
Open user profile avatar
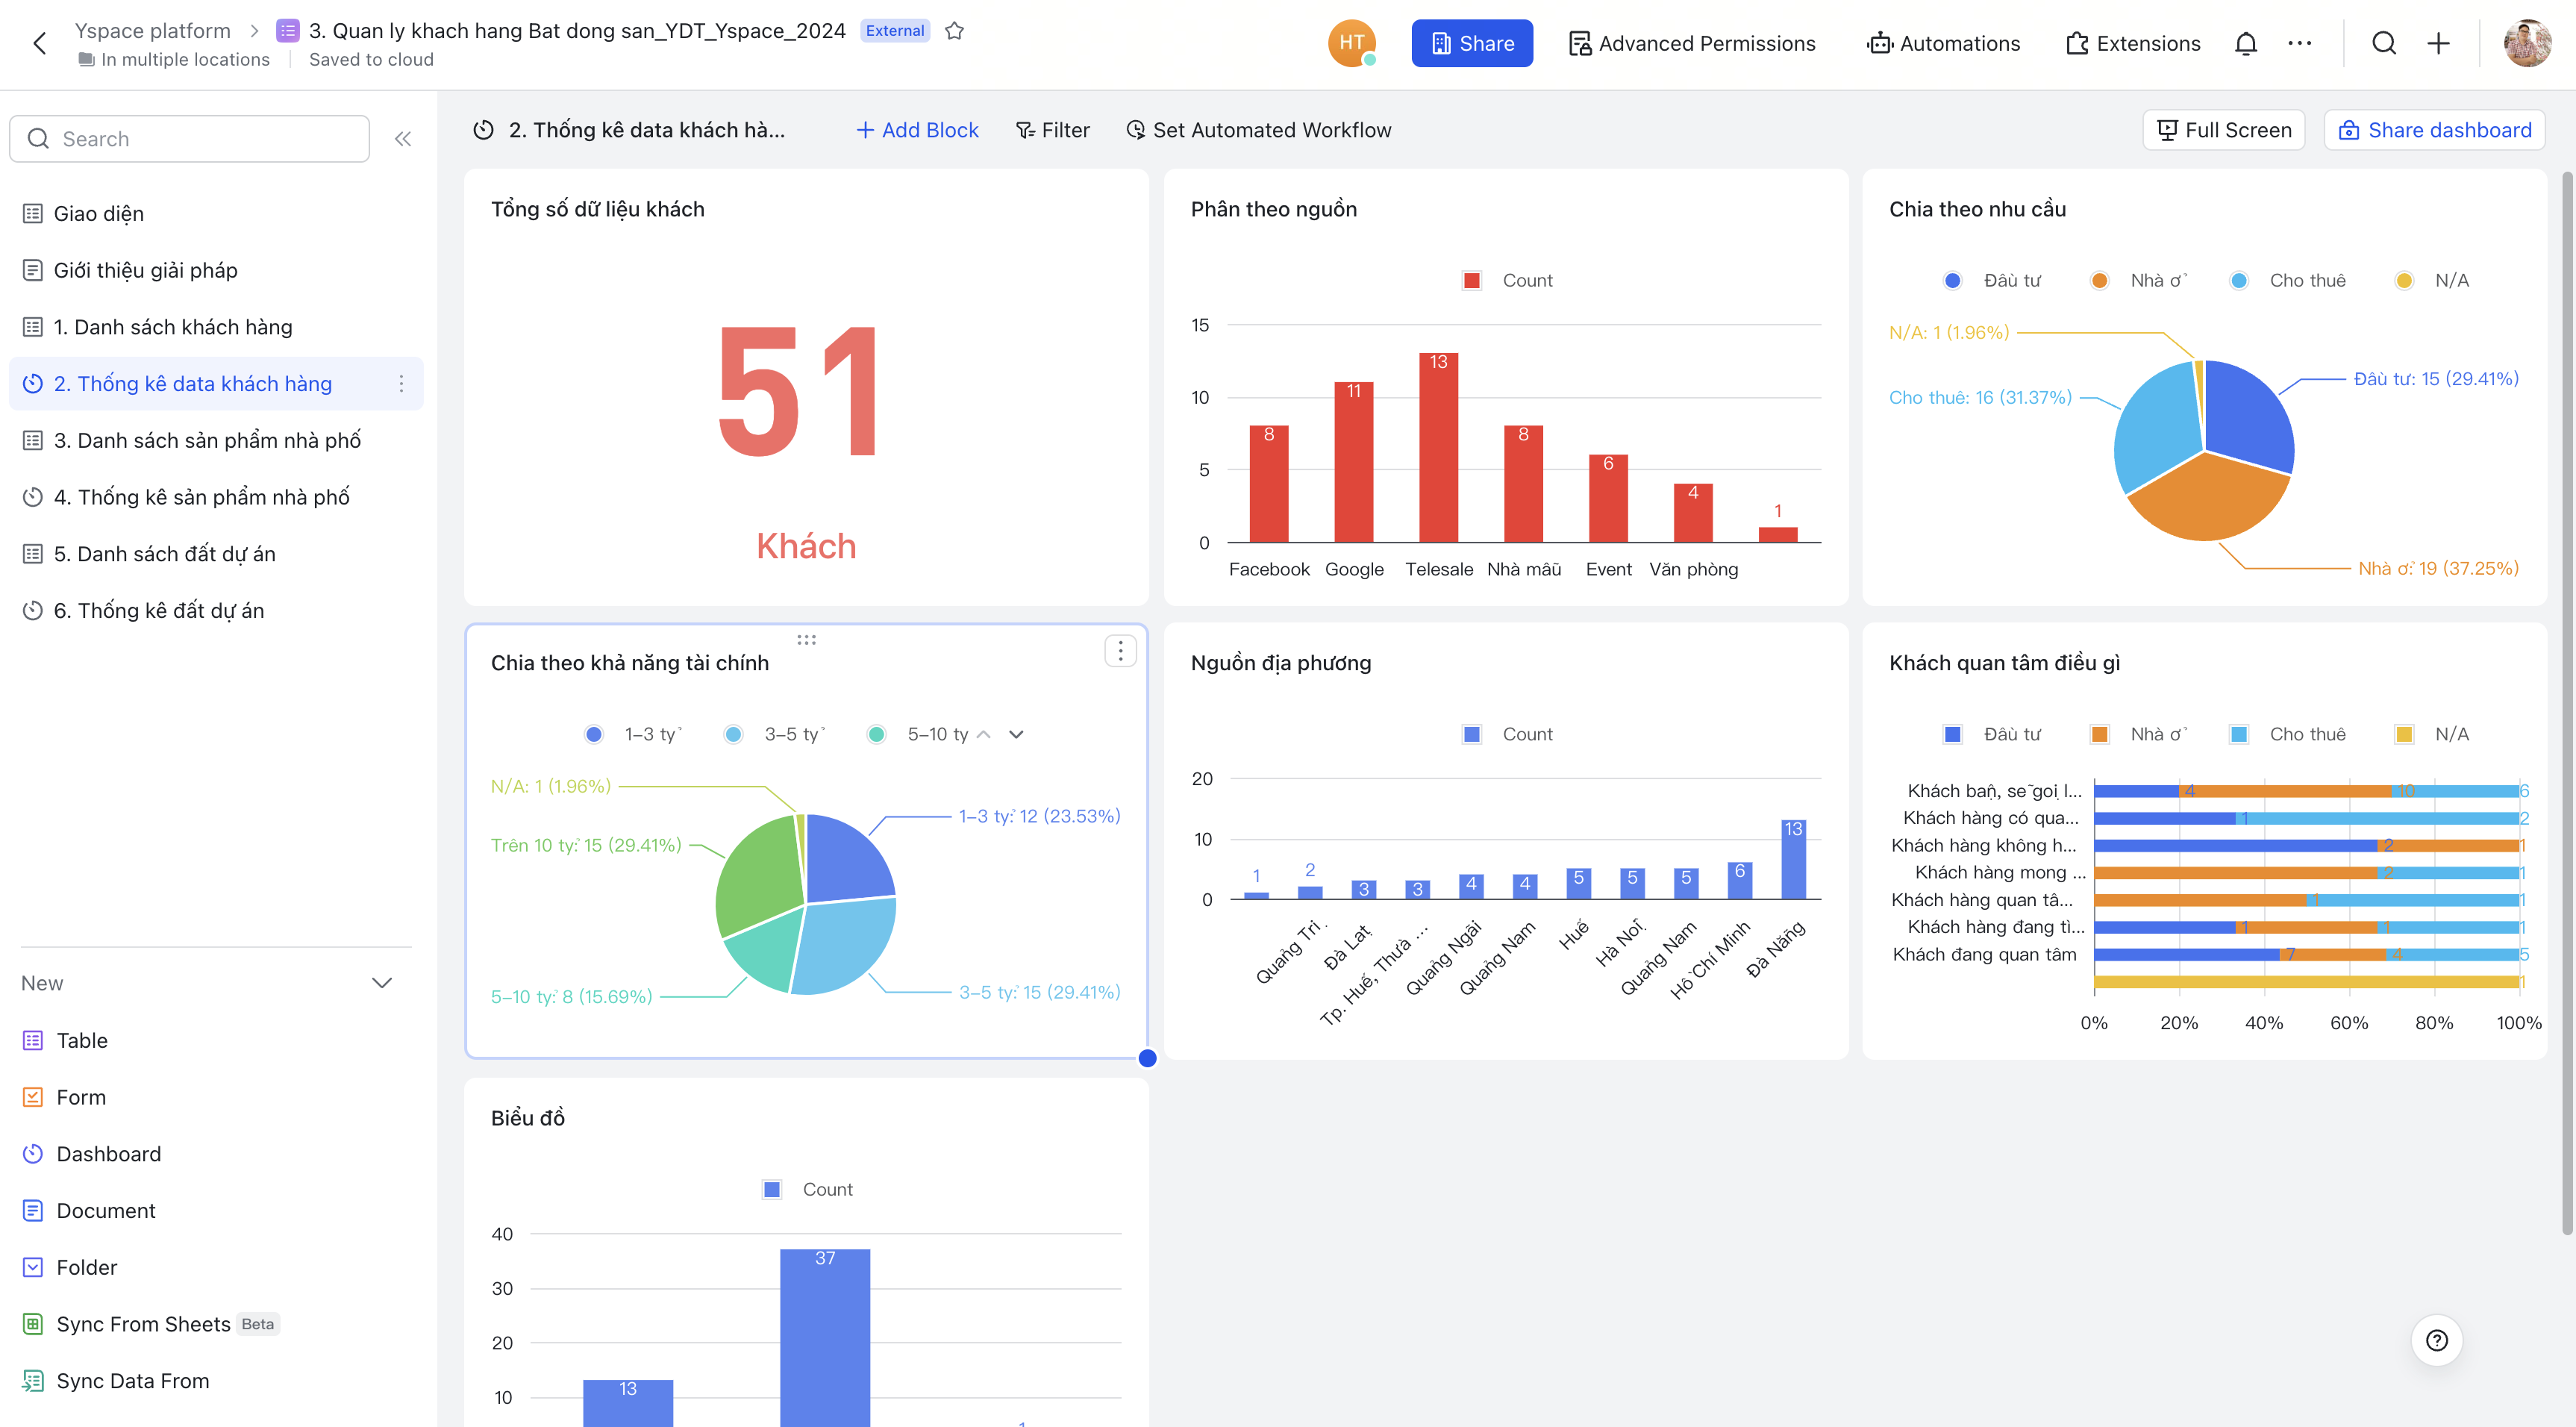2527,43
